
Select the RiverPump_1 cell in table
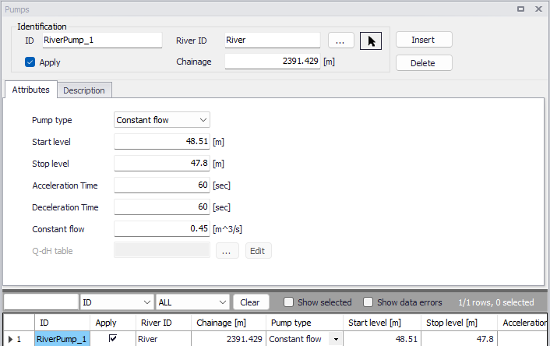62,339
